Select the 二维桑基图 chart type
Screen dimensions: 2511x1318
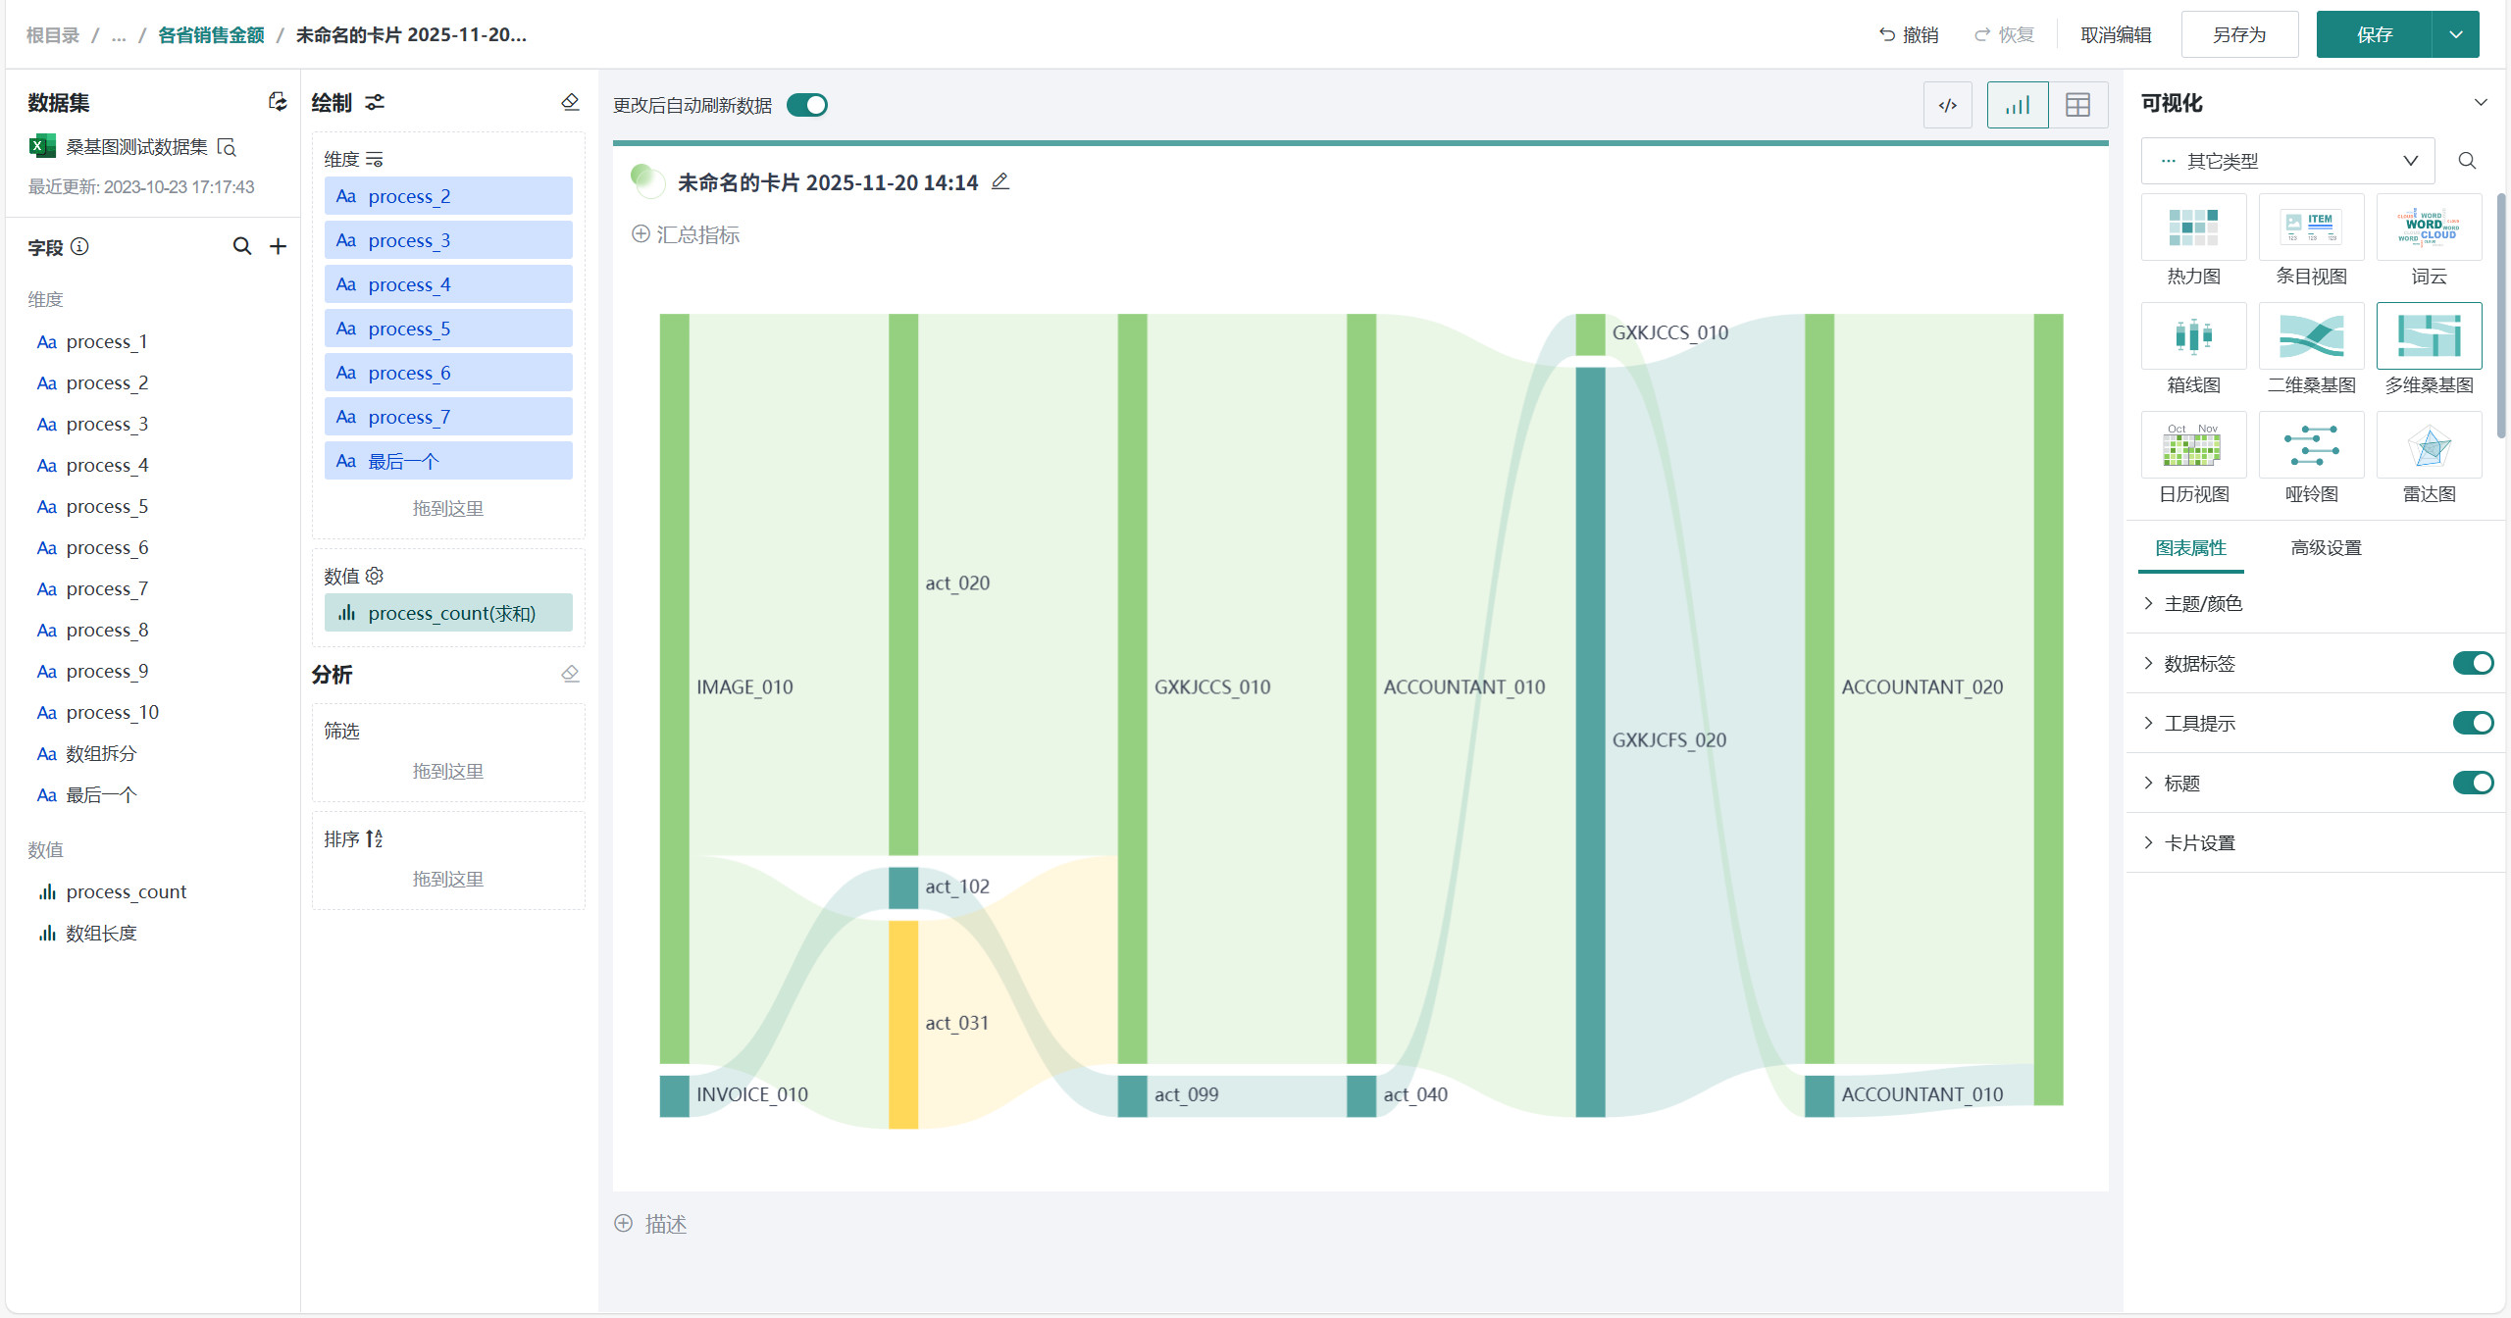pos(2311,336)
